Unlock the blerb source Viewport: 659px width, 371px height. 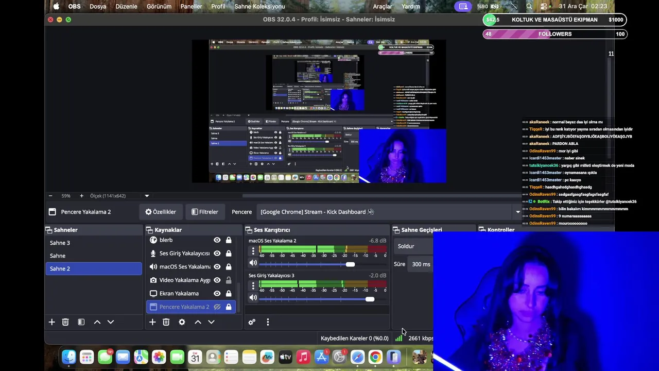(229, 240)
